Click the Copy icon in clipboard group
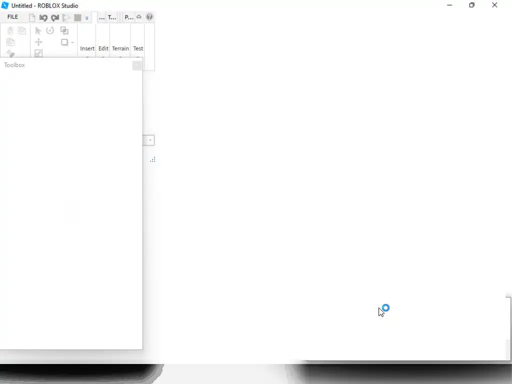512x384 pixels. coord(22,30)
